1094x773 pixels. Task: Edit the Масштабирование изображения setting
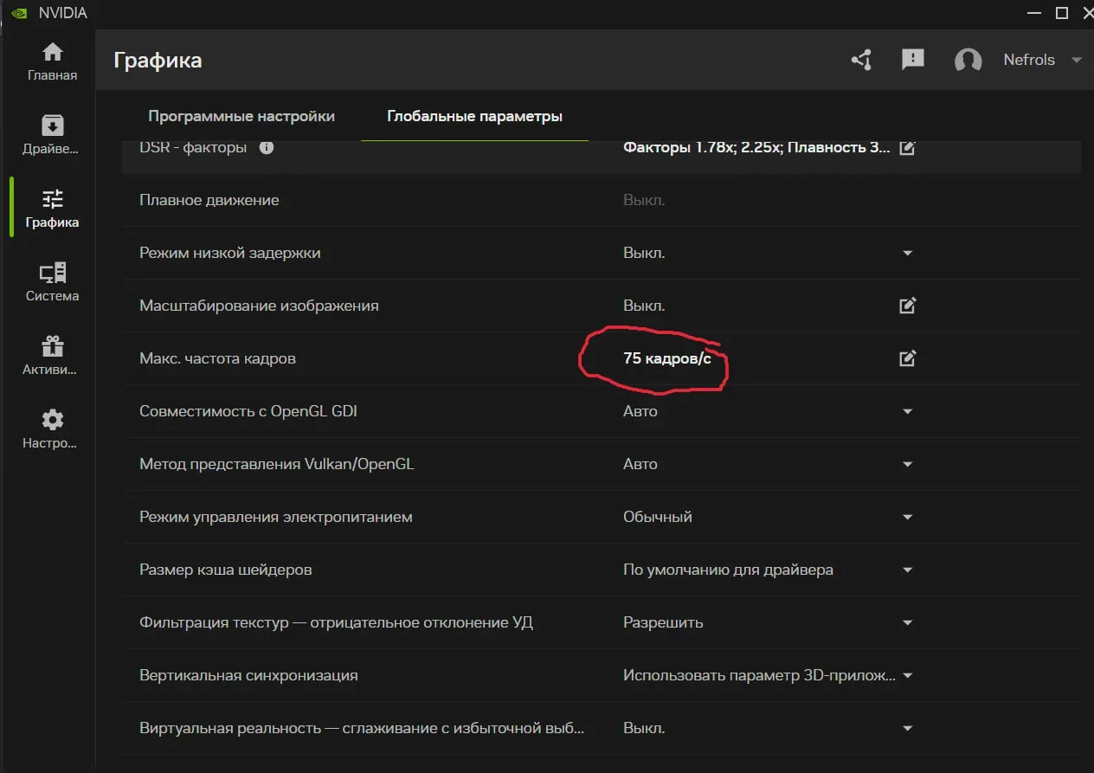coord(907,306)
